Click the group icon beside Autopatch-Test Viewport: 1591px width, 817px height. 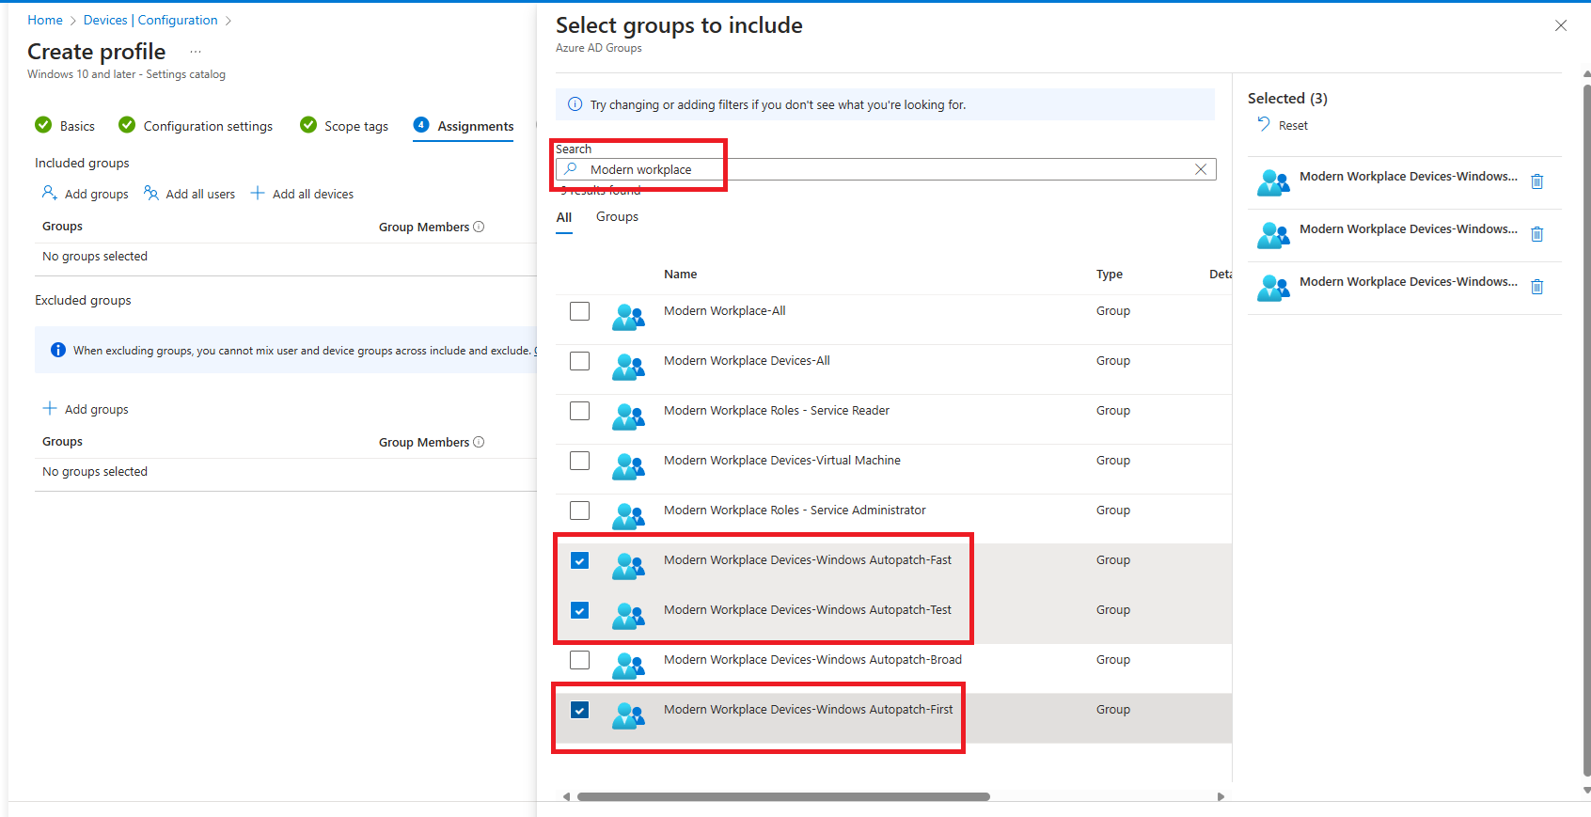(628, 616)
